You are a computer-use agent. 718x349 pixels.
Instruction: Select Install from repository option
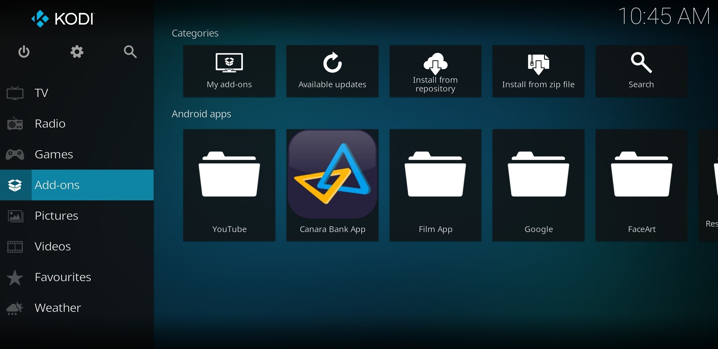[435, 71]
